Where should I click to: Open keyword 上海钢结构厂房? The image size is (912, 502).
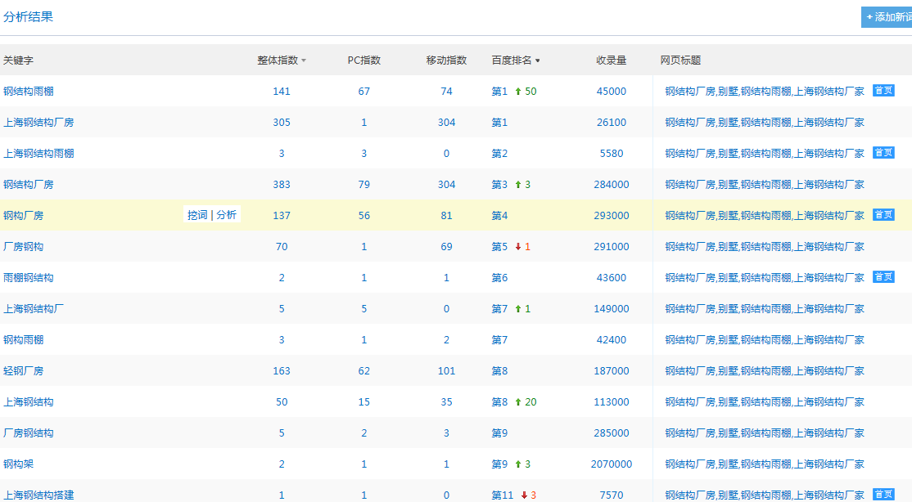pos(38,123)
